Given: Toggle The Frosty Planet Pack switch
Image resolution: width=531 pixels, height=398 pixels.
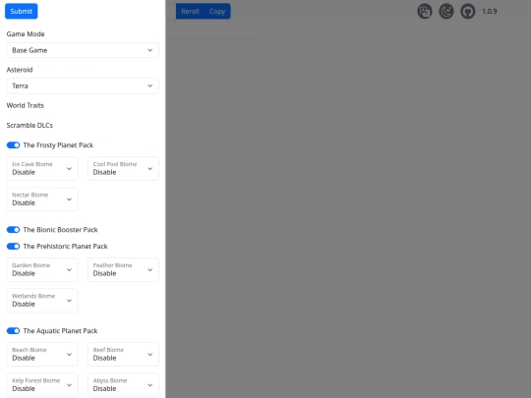Looking at the screenshot, I should [x=13, y=145].
